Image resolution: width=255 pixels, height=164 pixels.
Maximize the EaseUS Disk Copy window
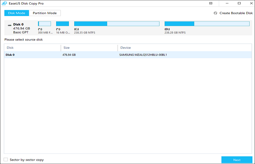coord(239,3)
